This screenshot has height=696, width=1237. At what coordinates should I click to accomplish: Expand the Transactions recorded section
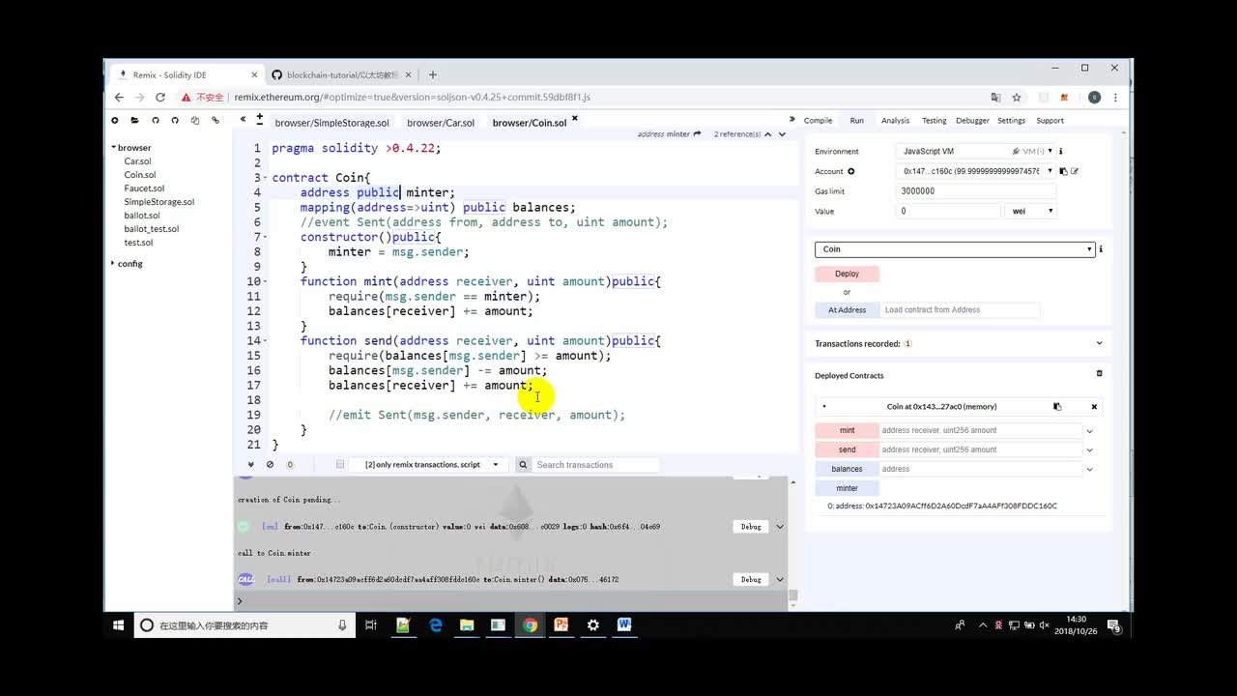(x=1099, y=343)
